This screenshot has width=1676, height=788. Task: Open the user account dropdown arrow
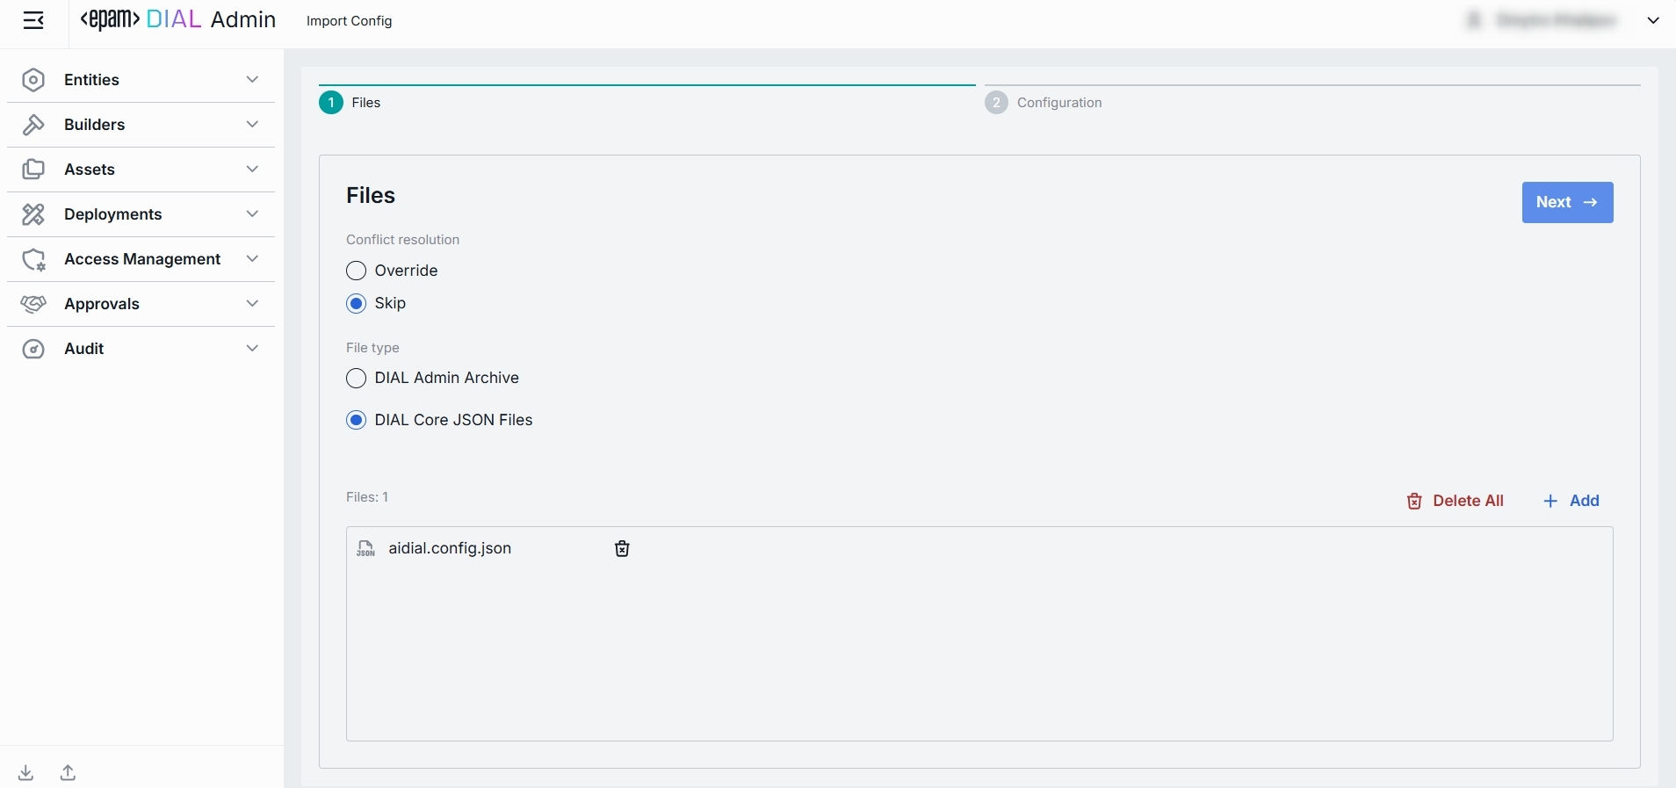(1653, 20)
